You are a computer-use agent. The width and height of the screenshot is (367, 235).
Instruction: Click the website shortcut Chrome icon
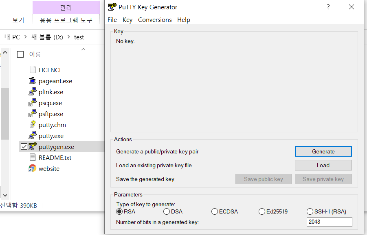(x=33, y=168)
